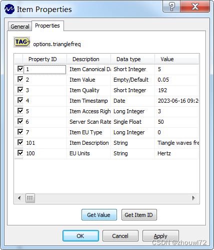Image resolution: width=214 pixels, height=250 pixels.
Task: Sort by the Property ID column header
Action: pyautogui.click(x=44, y=59)
